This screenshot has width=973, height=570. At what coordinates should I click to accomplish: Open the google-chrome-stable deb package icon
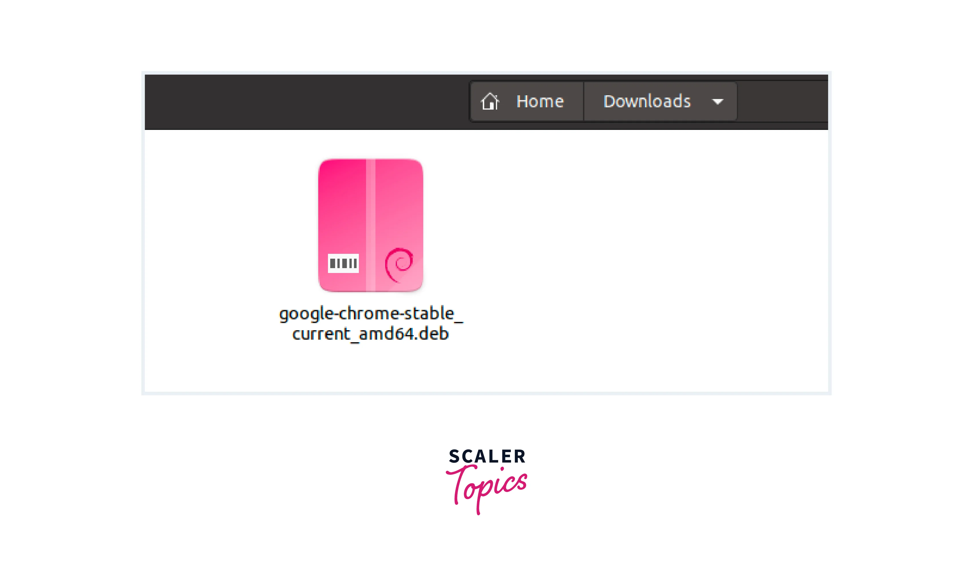click(370, 225)
